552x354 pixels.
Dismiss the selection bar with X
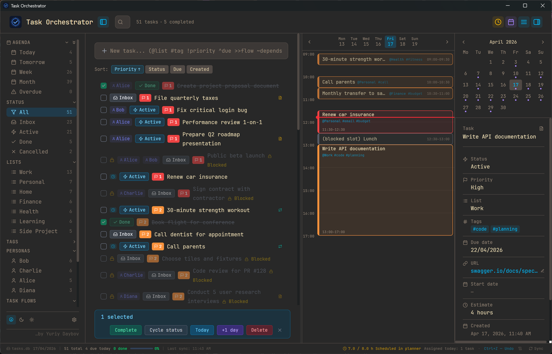click(x=280, y=330)
